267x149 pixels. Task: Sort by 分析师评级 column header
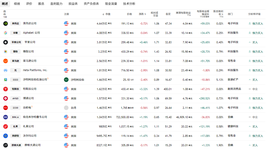coord(254,14)
